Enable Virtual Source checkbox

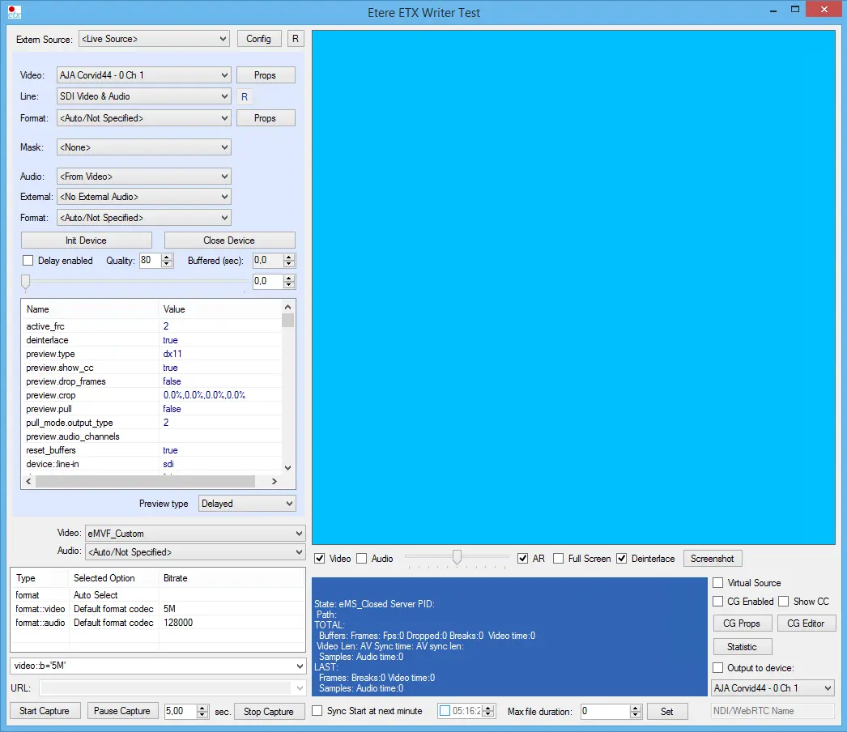(717, 583)
